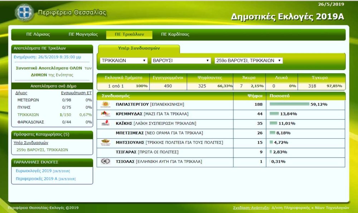Screen dimensions: 358x213
Task: Open the ΦΑΡΚΑΔΟΝΑΣ municipality results
Action: (31, 122)
